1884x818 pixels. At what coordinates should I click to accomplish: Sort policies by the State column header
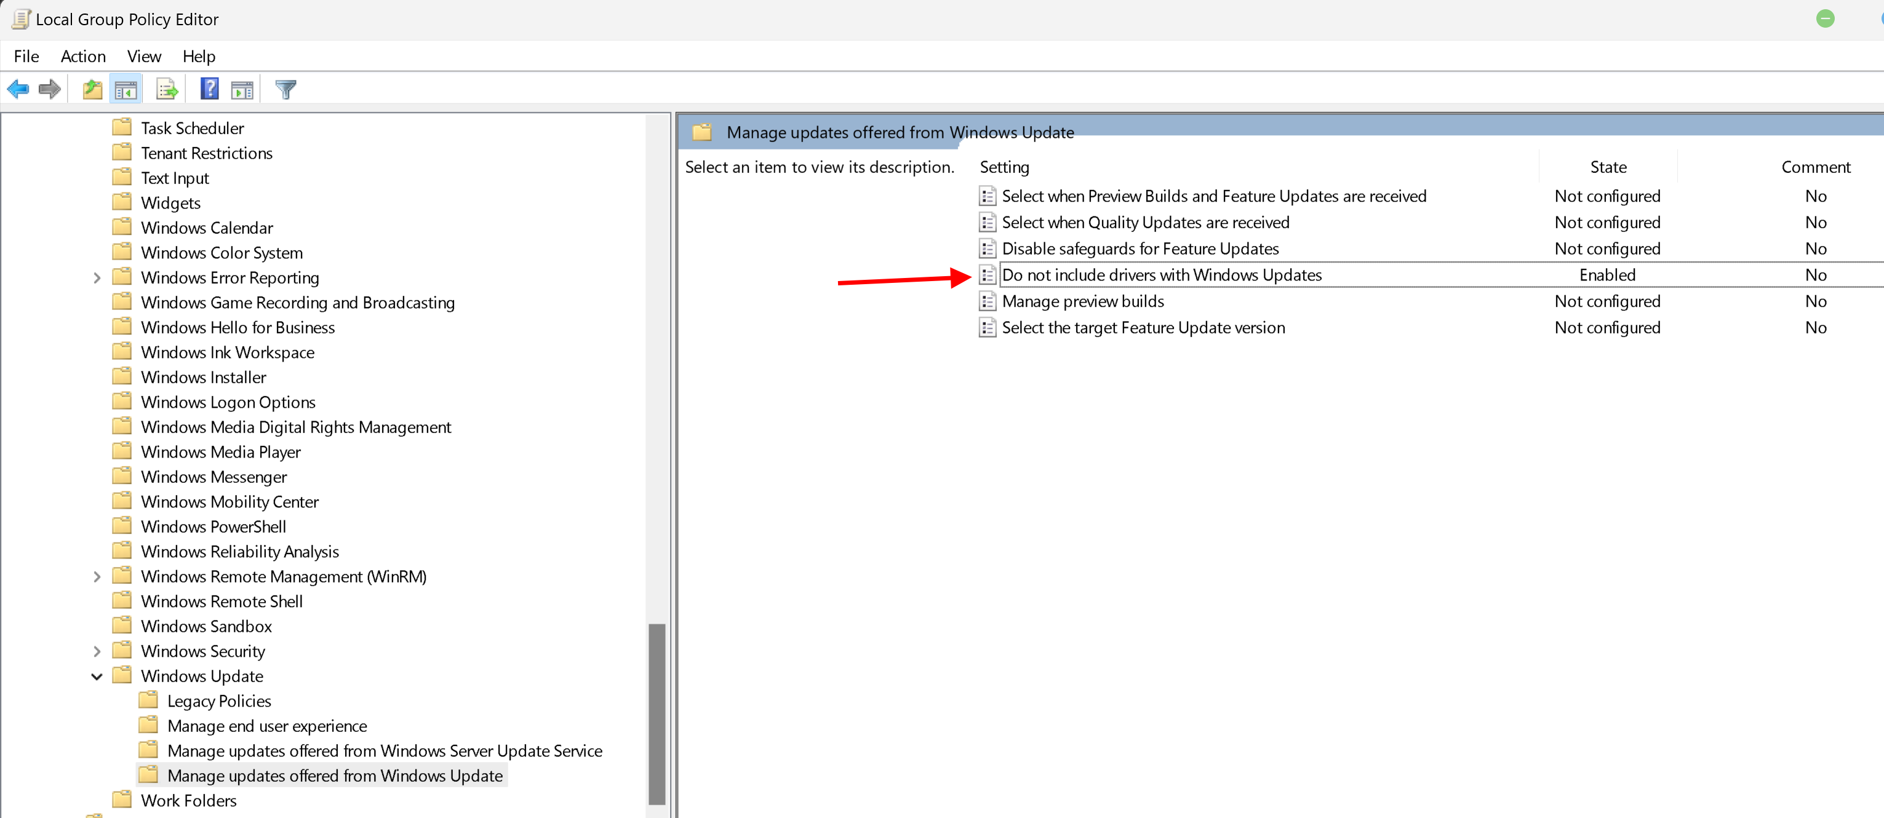click(x=1608, y=167)
